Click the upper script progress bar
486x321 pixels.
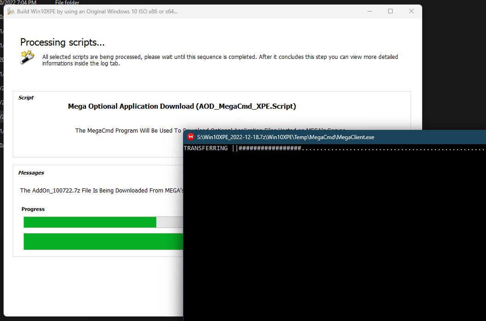tap(103, 222)
